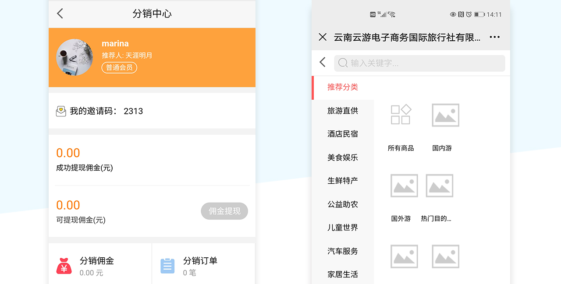This screenshot has height=284, width=561.
Task: Tap the 国内游 label
Action: [442, 148]
